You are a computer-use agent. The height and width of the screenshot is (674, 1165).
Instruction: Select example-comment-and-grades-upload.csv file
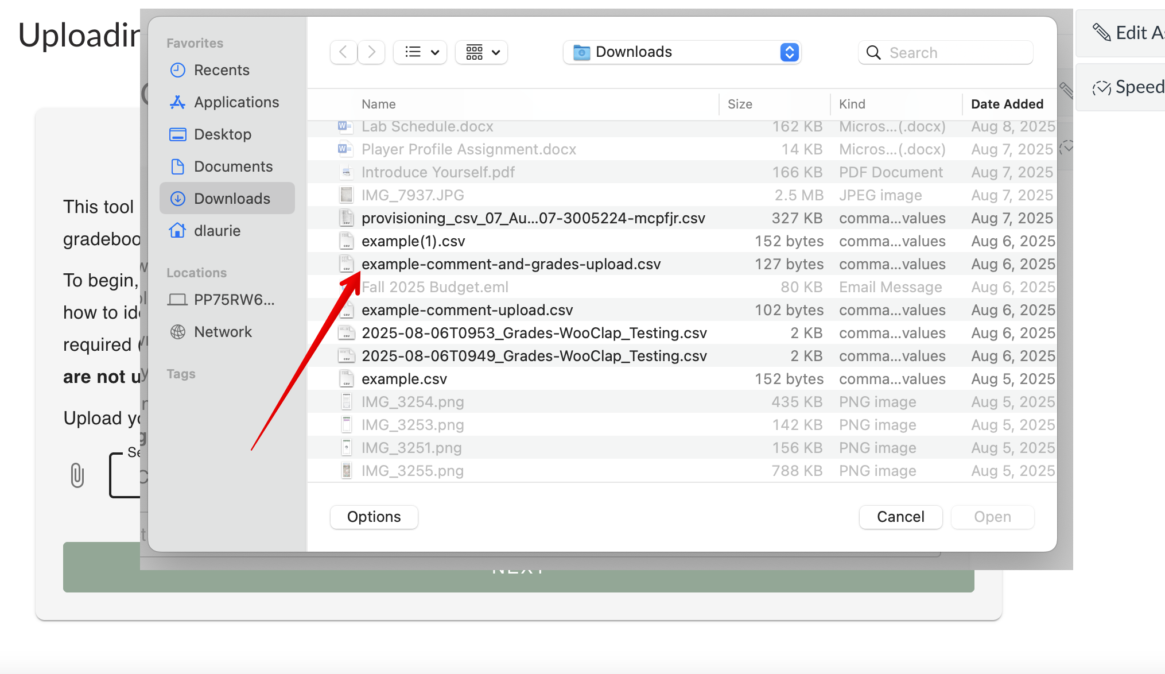(x=510, y=264)
